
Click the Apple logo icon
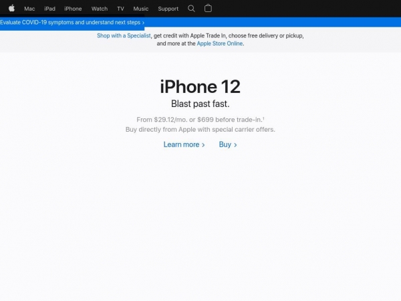[12, 9]
